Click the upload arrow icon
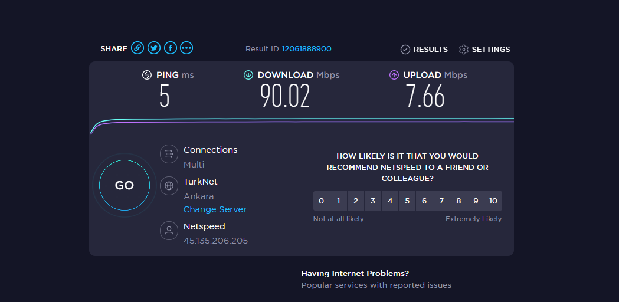619x302 pixels. pyautogui.click(x=394, y=74)
